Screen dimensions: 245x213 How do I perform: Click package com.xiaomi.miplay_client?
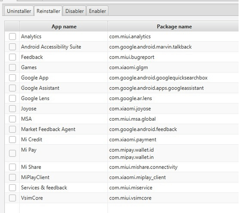137,177
